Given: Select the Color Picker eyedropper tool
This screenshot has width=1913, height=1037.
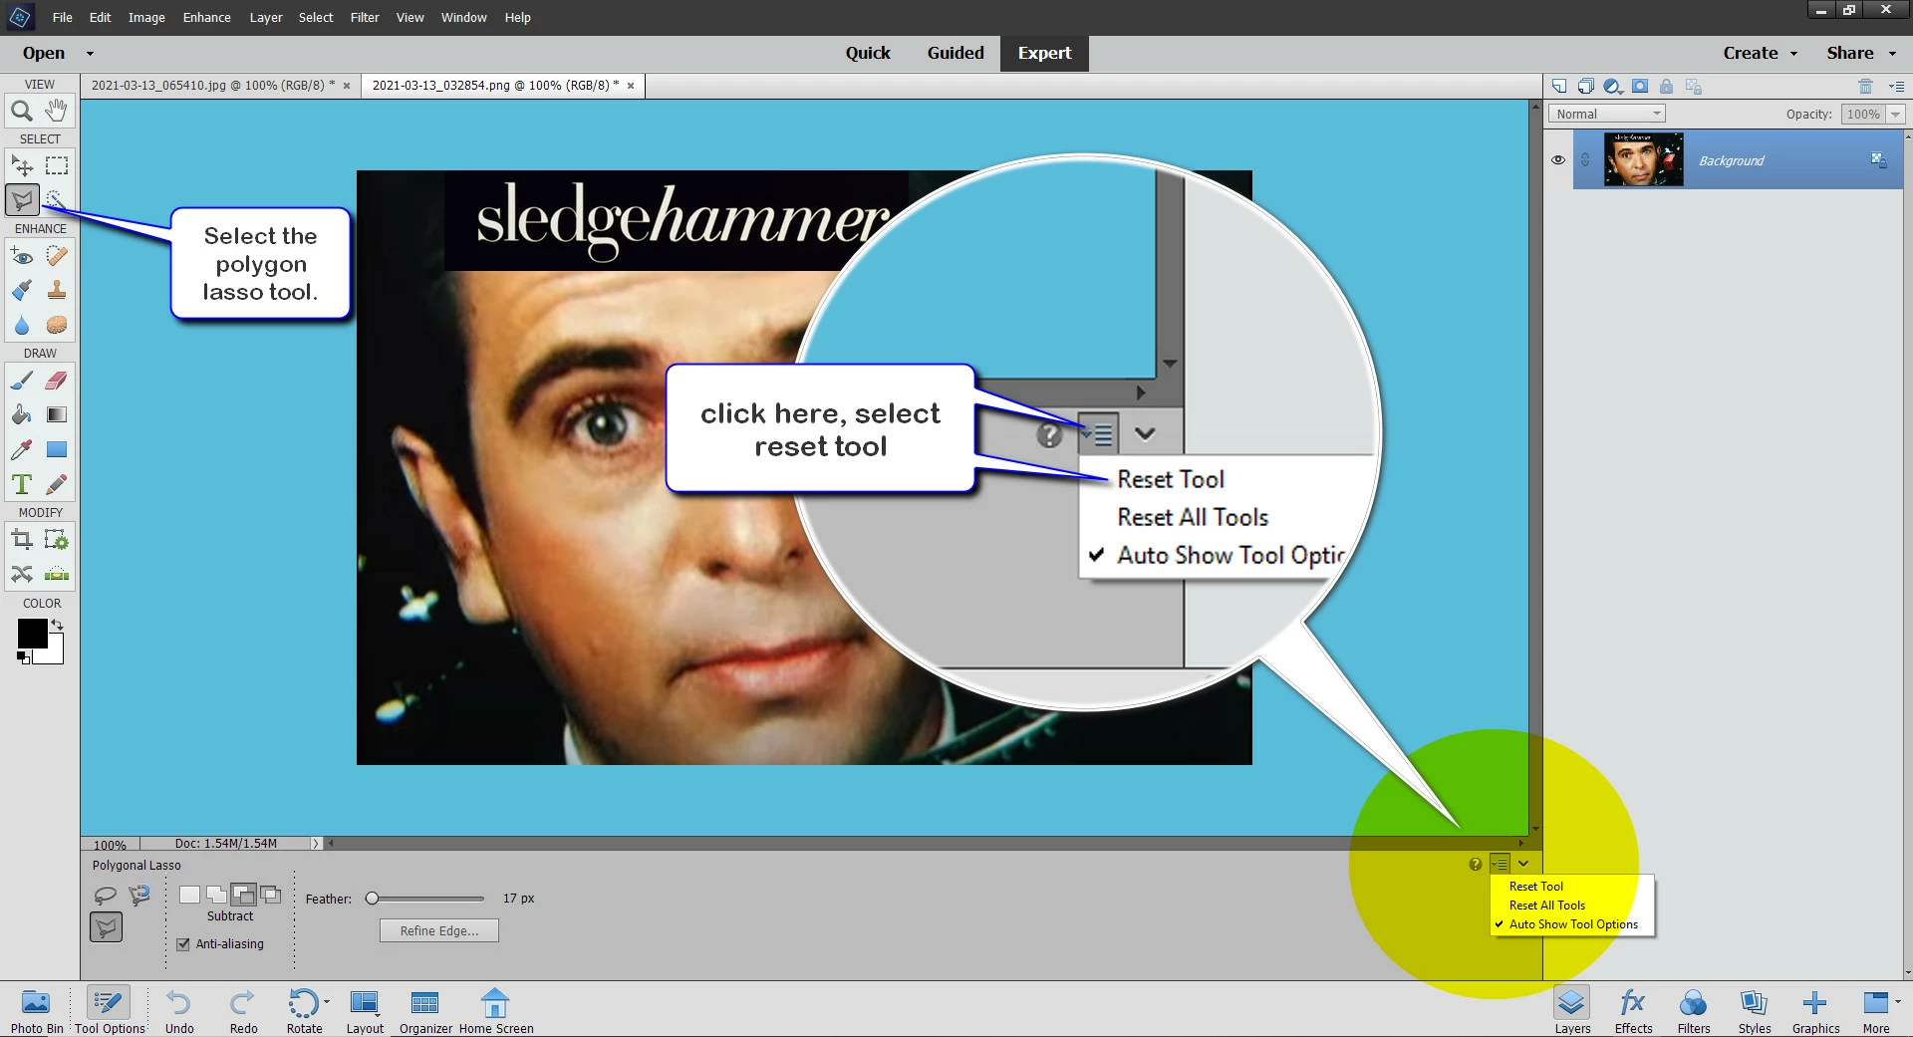Looking at the screenshot, I should (x=22, y=449).
